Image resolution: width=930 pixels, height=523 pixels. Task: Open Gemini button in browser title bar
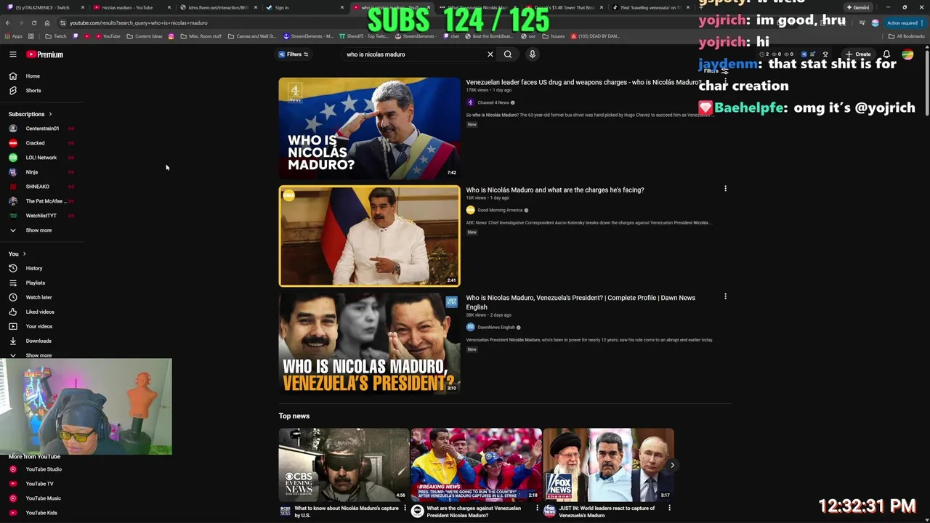point(858,7)
